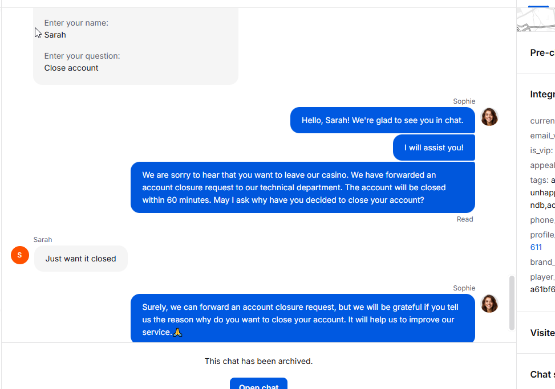Expand the Chat section at sidebar bottom

(x=542, y=374)
